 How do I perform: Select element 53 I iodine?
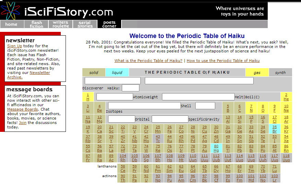275,138
